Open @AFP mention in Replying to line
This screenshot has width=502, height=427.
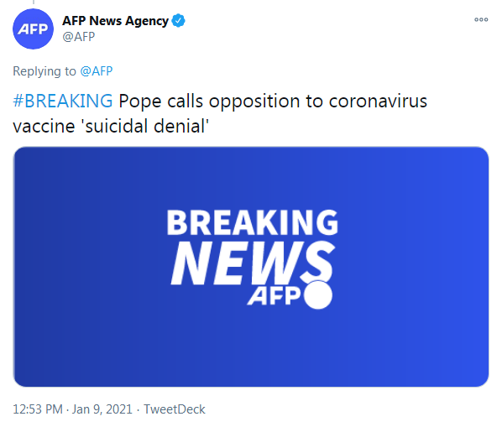tap(97, 71)
